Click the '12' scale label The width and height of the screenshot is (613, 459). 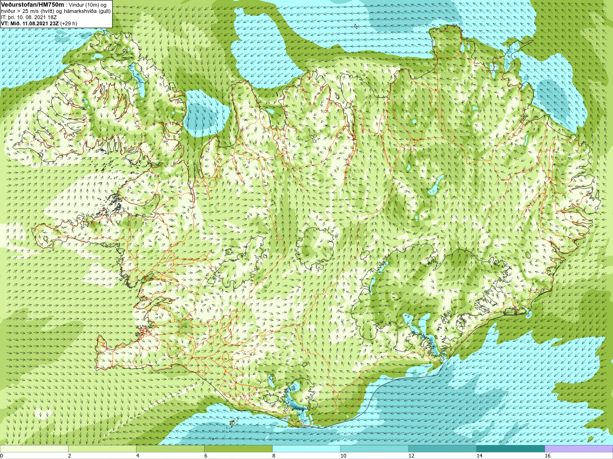411,456
